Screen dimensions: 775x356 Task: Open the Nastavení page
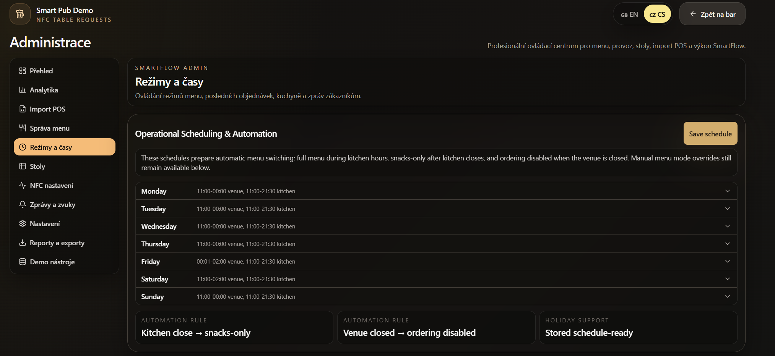[65, 223]
